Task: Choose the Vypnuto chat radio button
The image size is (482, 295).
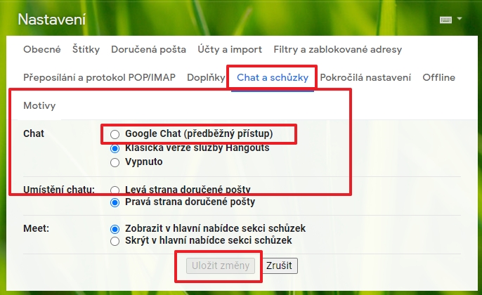Action: [x=115, y=162]
